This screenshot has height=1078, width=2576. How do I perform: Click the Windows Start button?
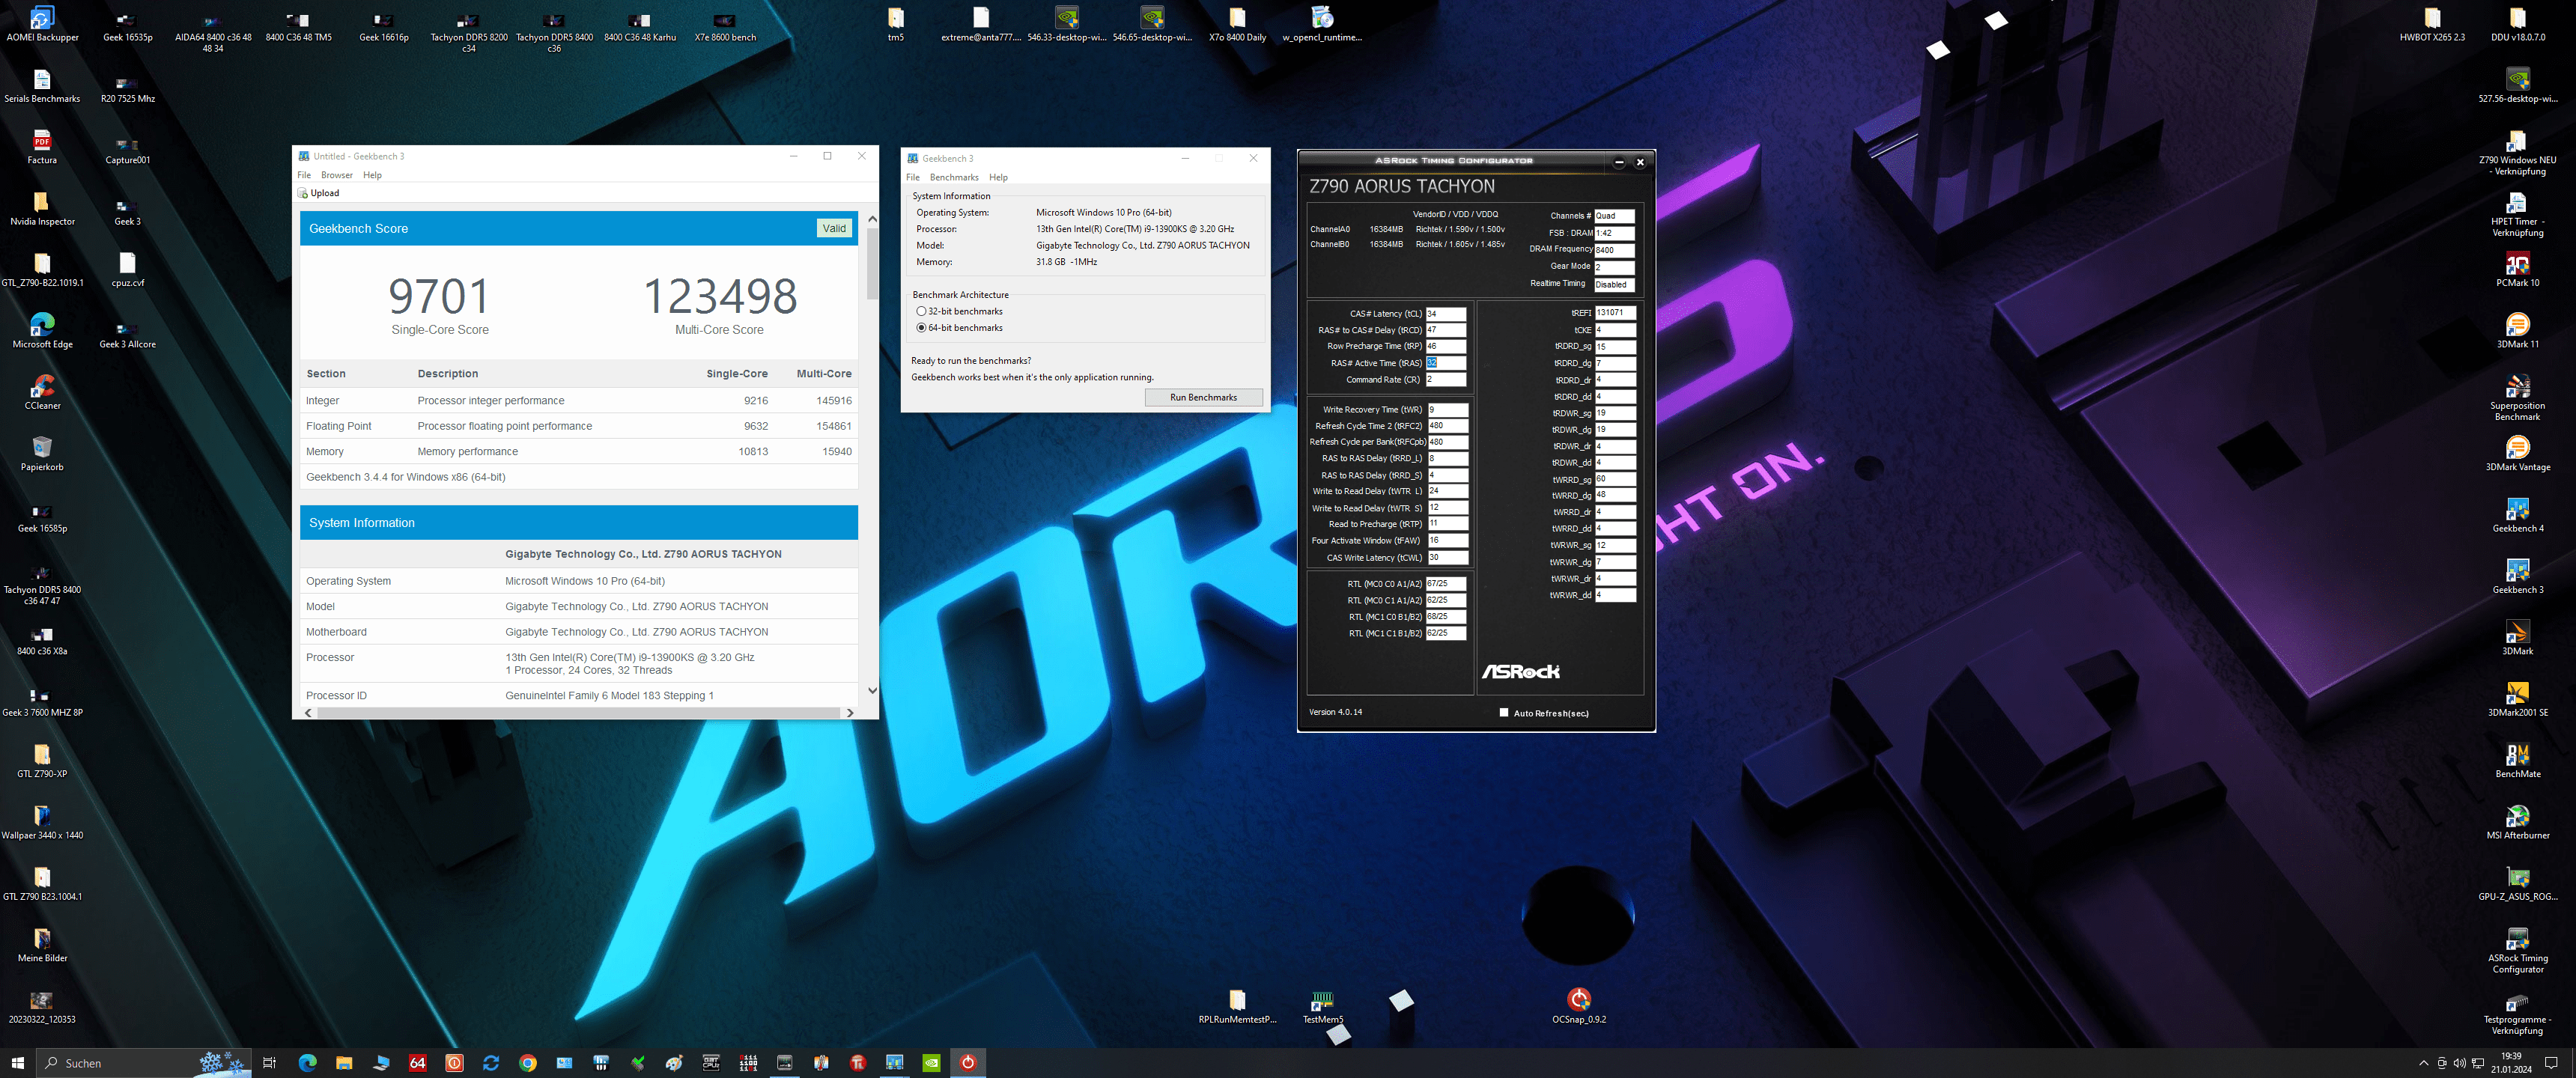(x=17, y=1063)
